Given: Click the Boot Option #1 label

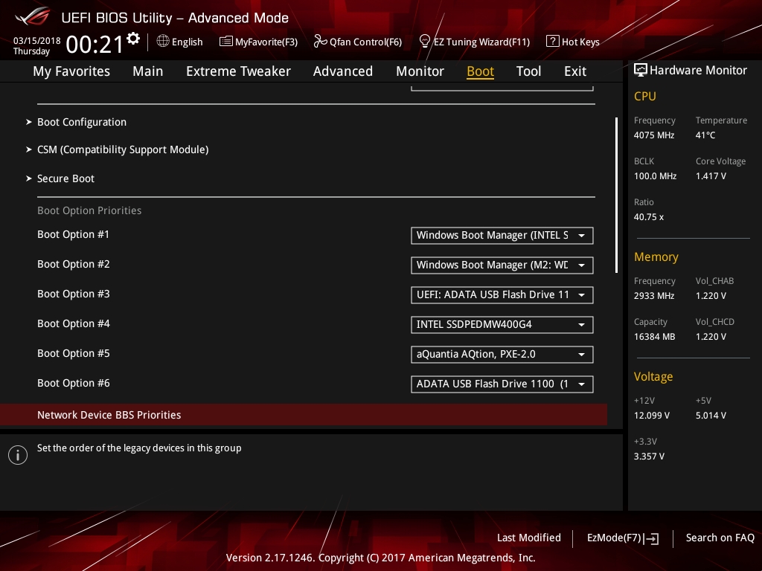Looking at the screenshot, I should [x=73, y=234].
